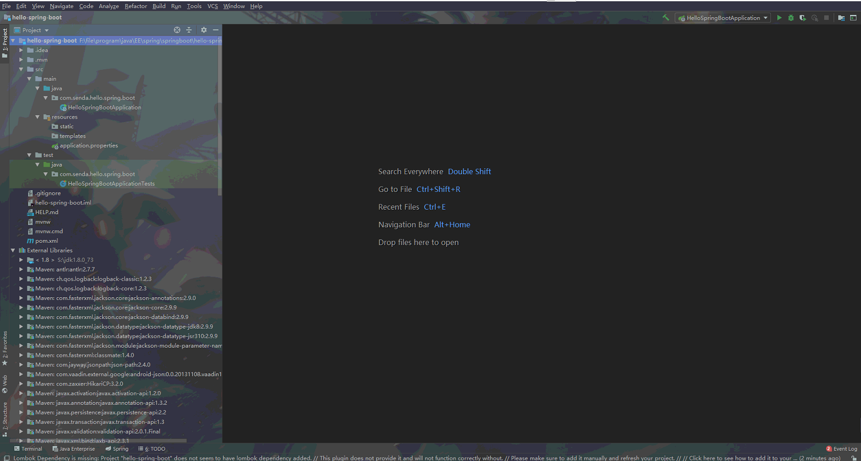This screenshot has width=861, height=461.
Task: Open the Refactor menu
Action: tap(135, 6)
